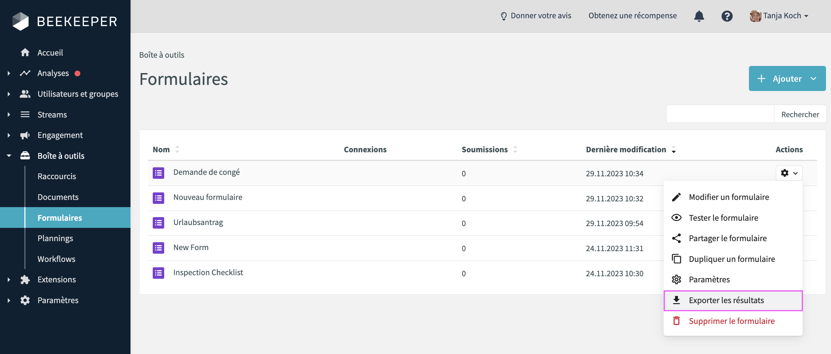Open the Ajouter dropdown button
The width and height of the screenshot is (831, 354).
(x=787, y=78)
